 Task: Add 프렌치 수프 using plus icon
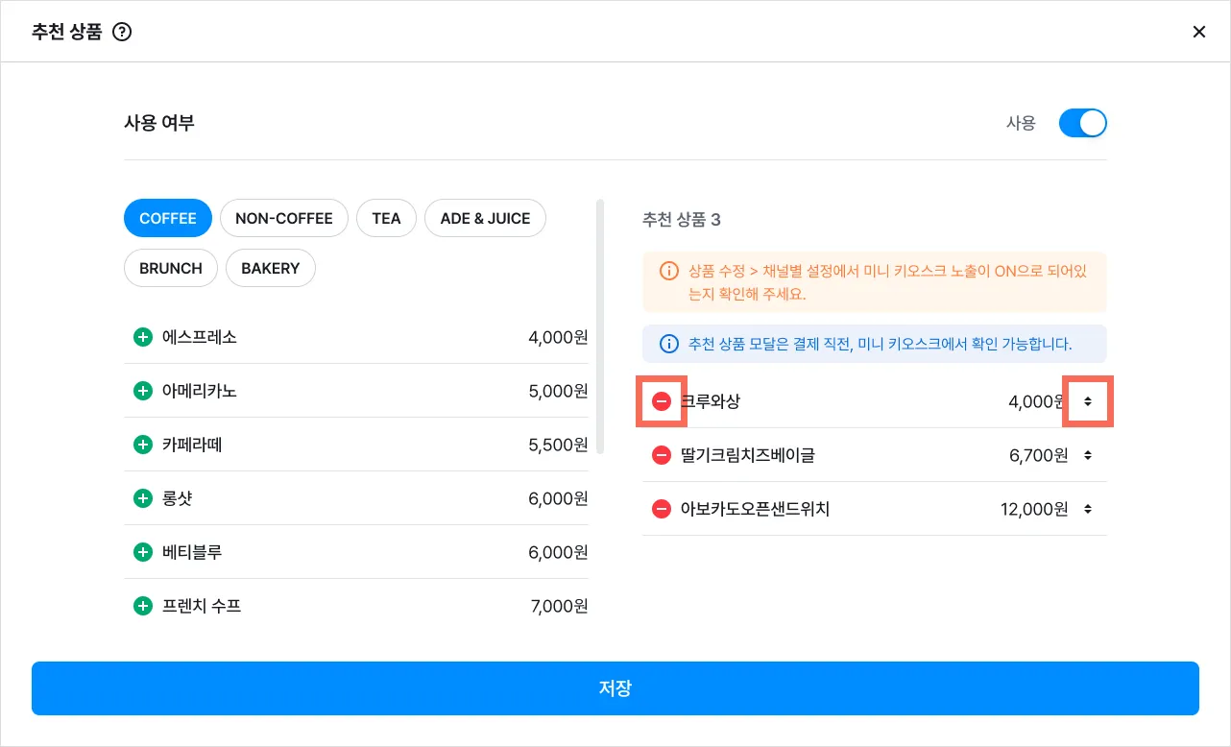pyautogui.click(x=143, y=606)
